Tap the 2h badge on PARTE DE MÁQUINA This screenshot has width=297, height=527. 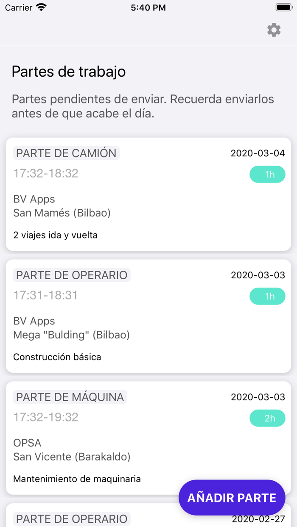(x=267, y=418)
